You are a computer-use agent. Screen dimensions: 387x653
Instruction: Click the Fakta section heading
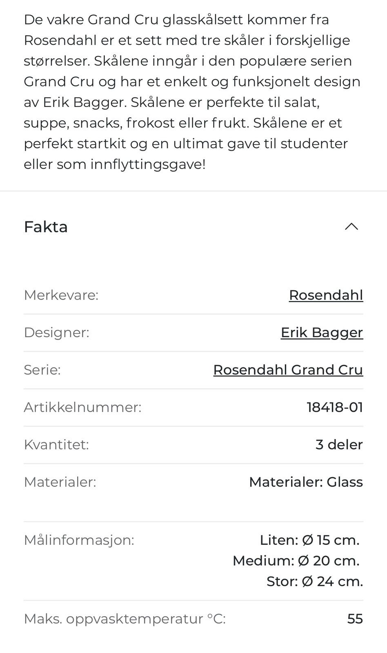[46, 227]
